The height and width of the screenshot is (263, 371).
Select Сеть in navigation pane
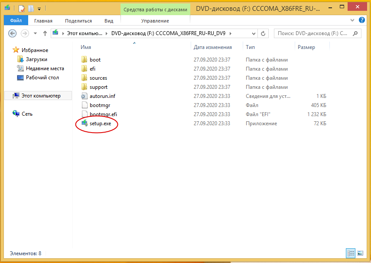(x=27, y=114)
